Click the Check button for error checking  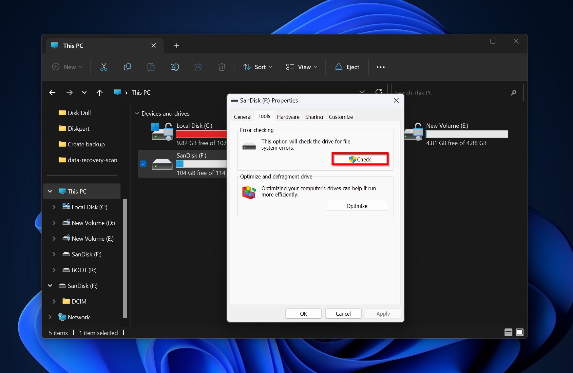click(360, 159)
